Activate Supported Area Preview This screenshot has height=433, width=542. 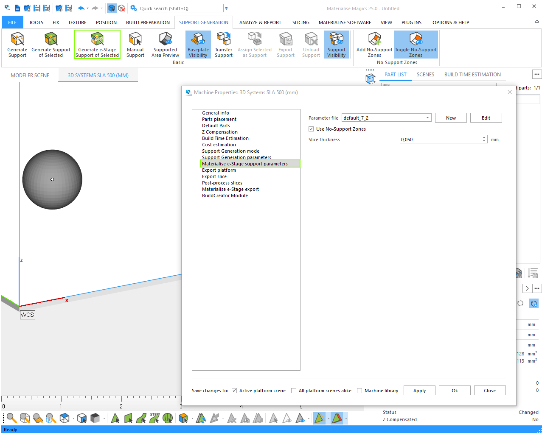[165, 44]
